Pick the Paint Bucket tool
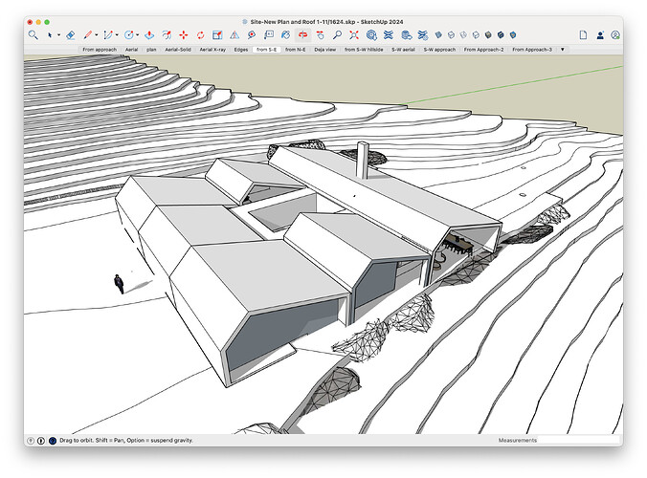Viewport: 647px width, 478px height. pos(285,35)
